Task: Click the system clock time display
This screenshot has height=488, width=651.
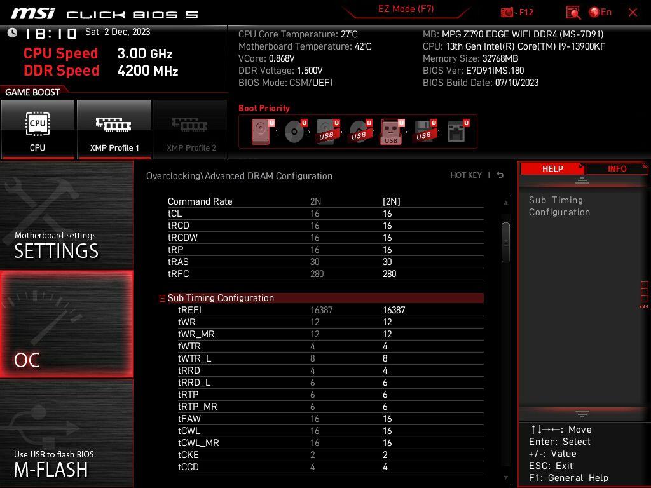Action: point(51,34)
